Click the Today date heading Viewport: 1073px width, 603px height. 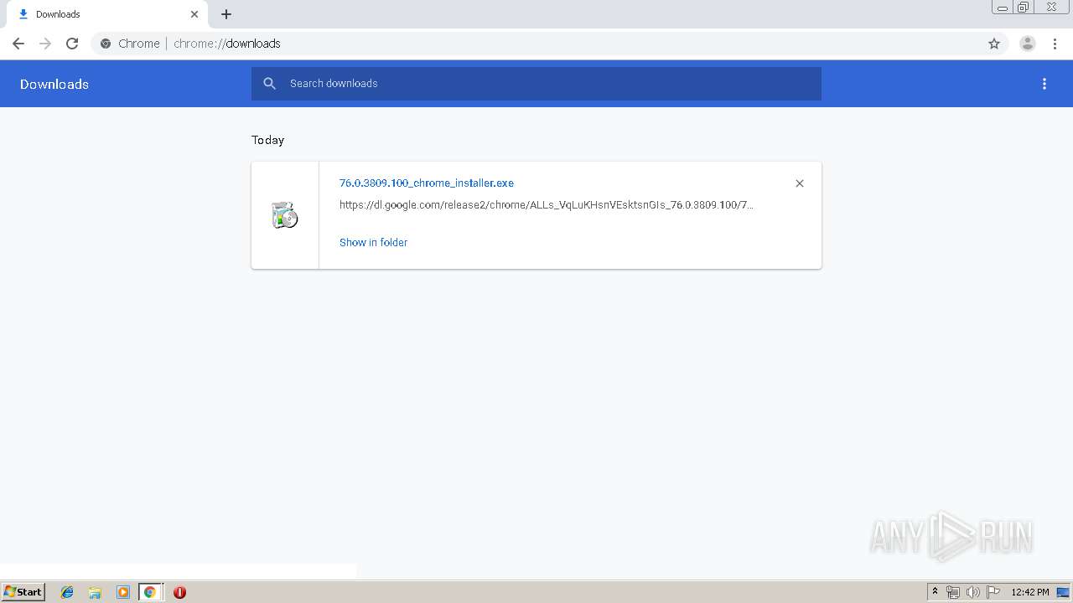(268, 140)
